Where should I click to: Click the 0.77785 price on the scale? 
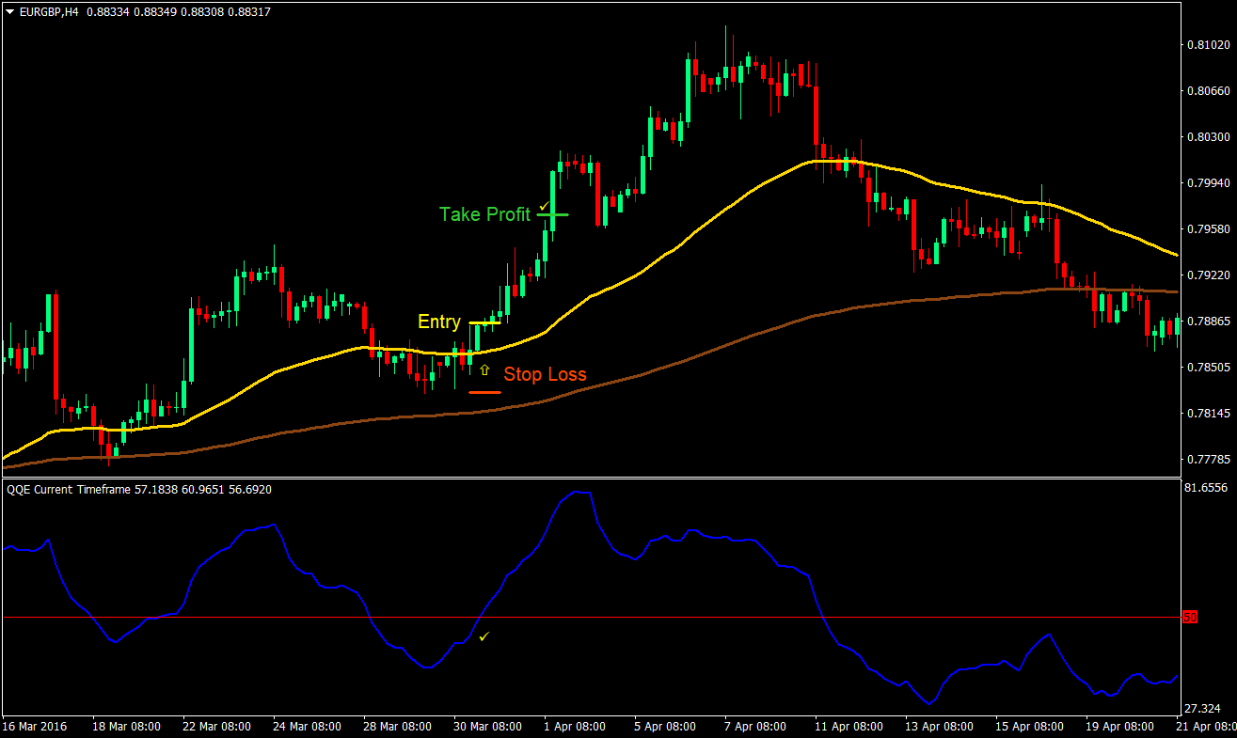1207,460
